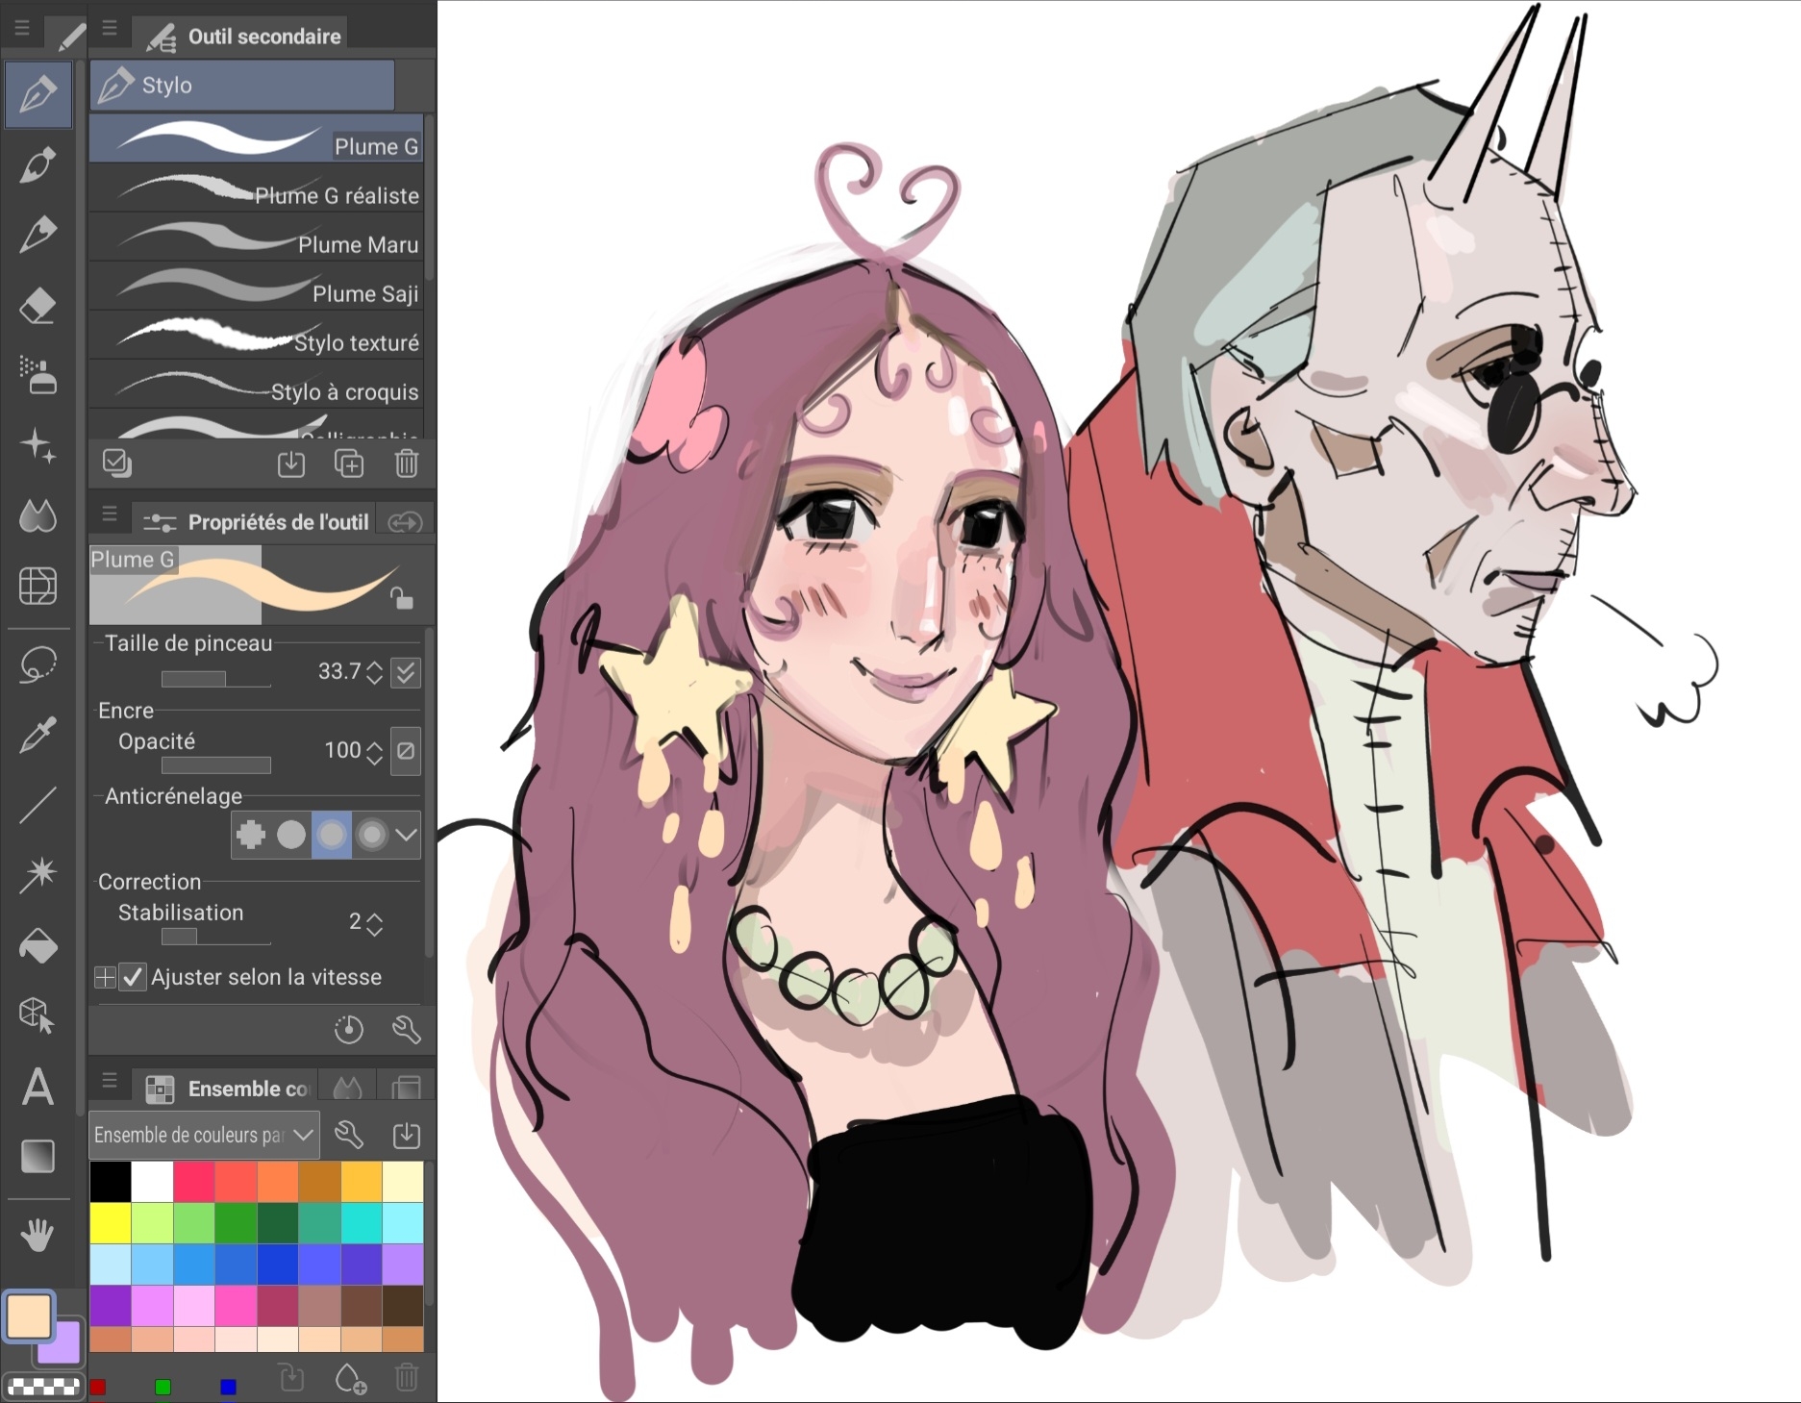1801x1403 pixels.
Task: Delete sub tool with trash icon
Action: (x=407, y=463)
